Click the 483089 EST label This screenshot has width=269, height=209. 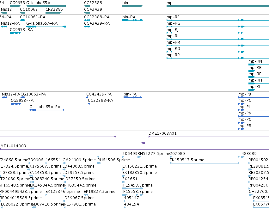[249, 154]
